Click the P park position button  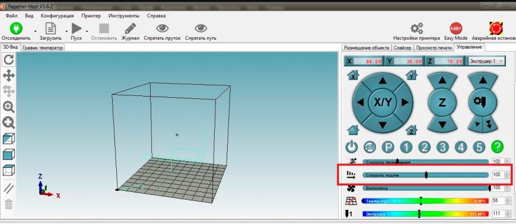click(388, 147)
